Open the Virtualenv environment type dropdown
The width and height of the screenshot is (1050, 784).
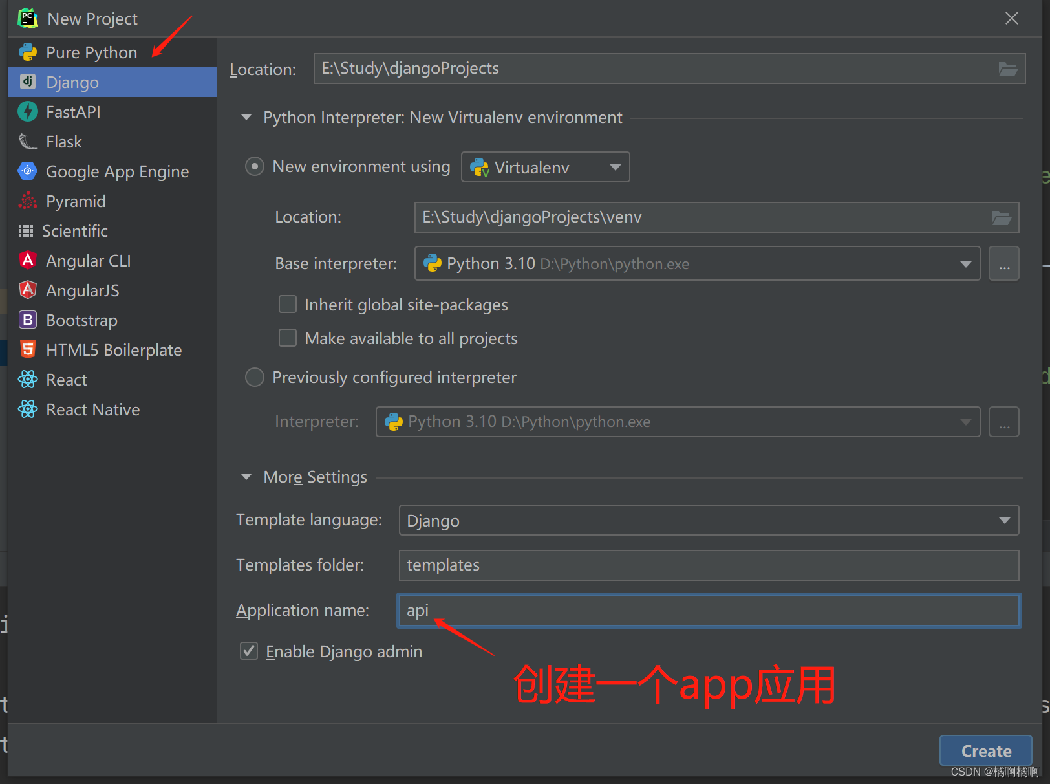(x=545, y=168)
